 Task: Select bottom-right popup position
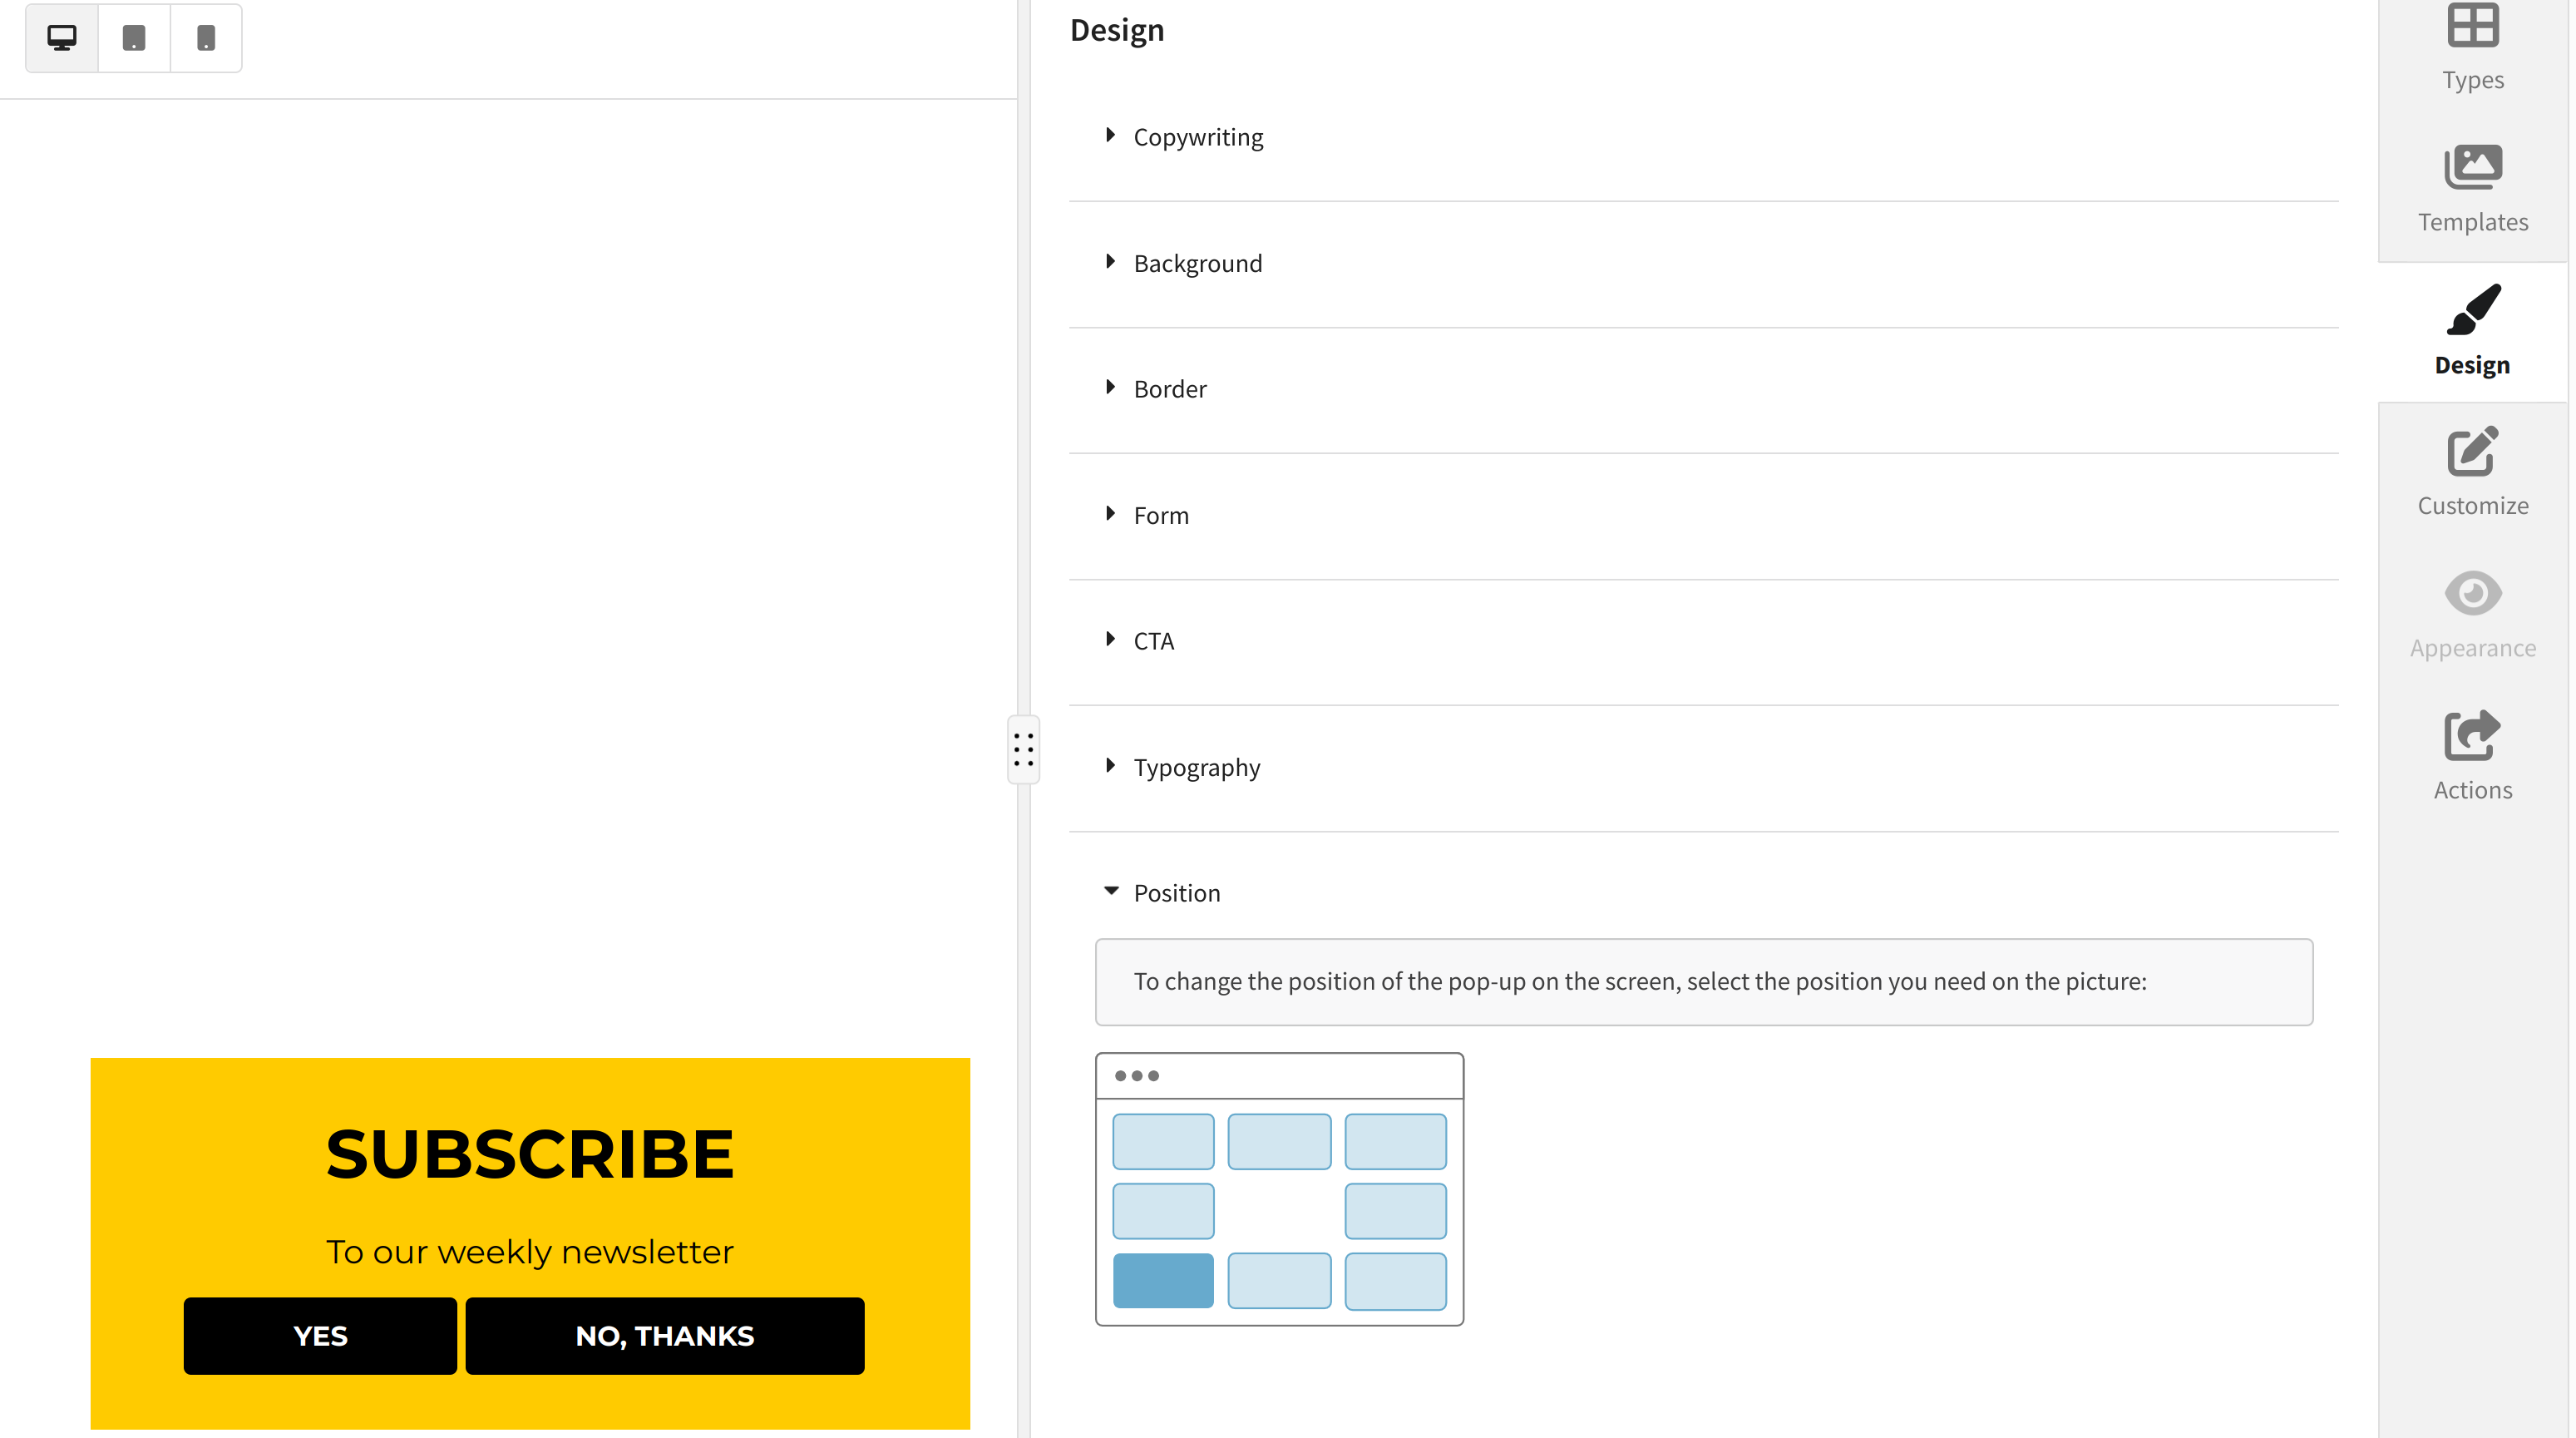(x=1395, y=1281)
